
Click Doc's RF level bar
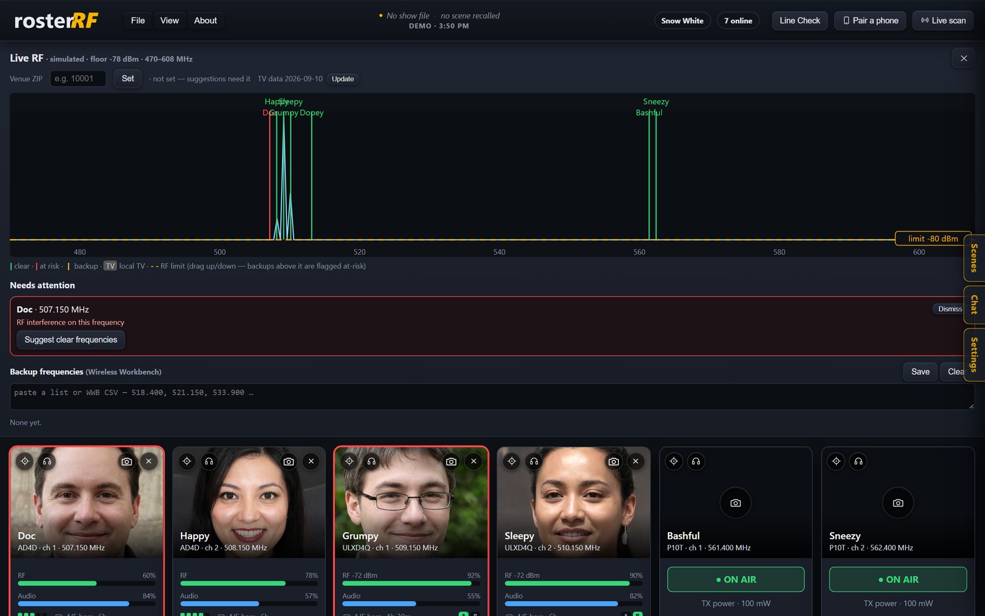(x=87, y=583)
